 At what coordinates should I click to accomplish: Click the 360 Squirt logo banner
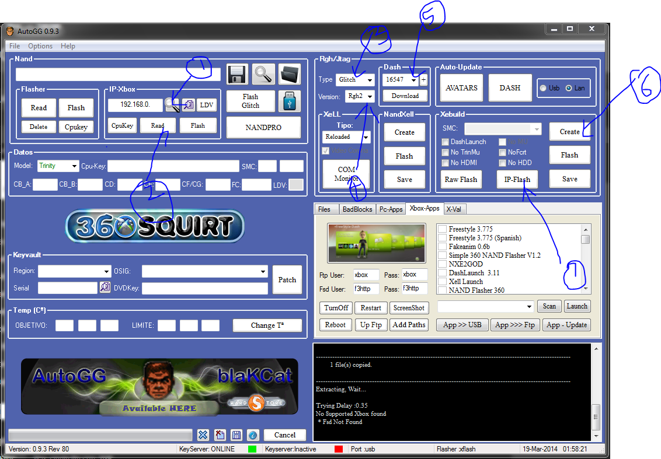155,226
